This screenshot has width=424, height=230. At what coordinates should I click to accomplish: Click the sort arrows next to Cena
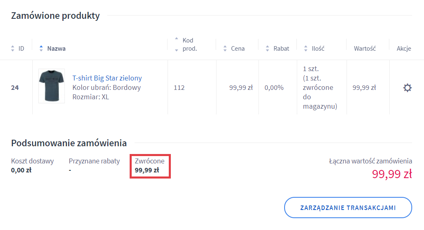[225, 49]
